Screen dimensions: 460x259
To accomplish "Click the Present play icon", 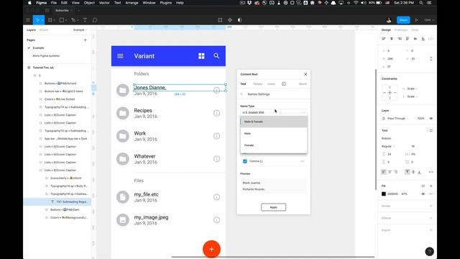I will [x=417, y=20].
